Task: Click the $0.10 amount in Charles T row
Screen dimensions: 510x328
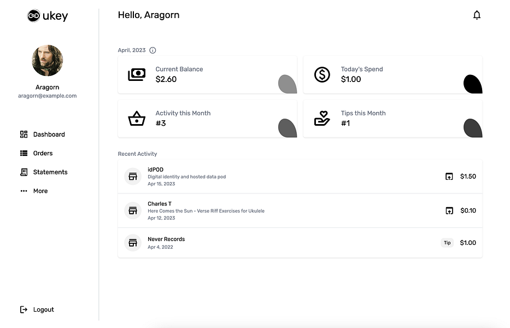Action: coord(468,210)
